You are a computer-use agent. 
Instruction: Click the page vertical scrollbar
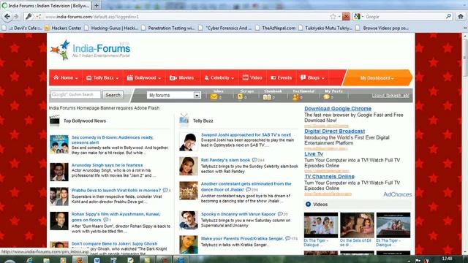465,143
